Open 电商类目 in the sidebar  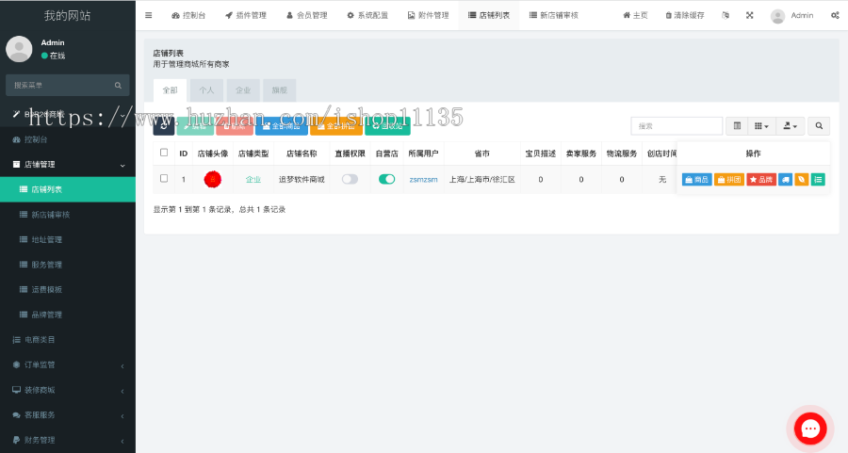click(68, 339)
